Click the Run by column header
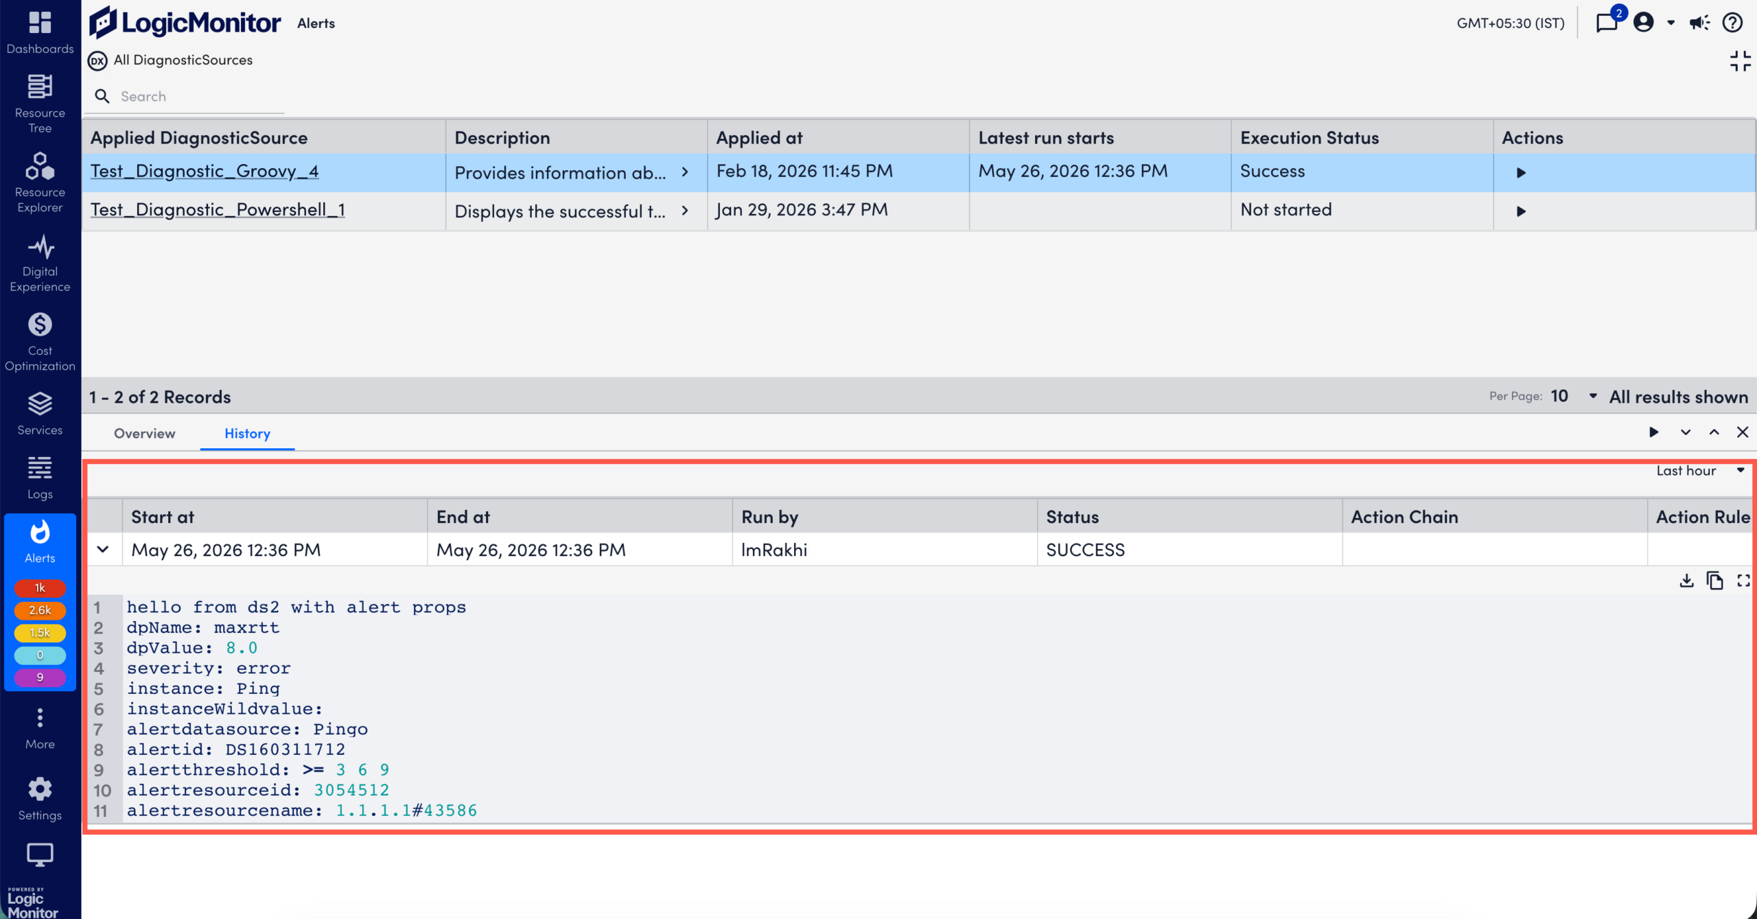The width and height of the screenshot is (1757, 919). [x=885, y=517]
